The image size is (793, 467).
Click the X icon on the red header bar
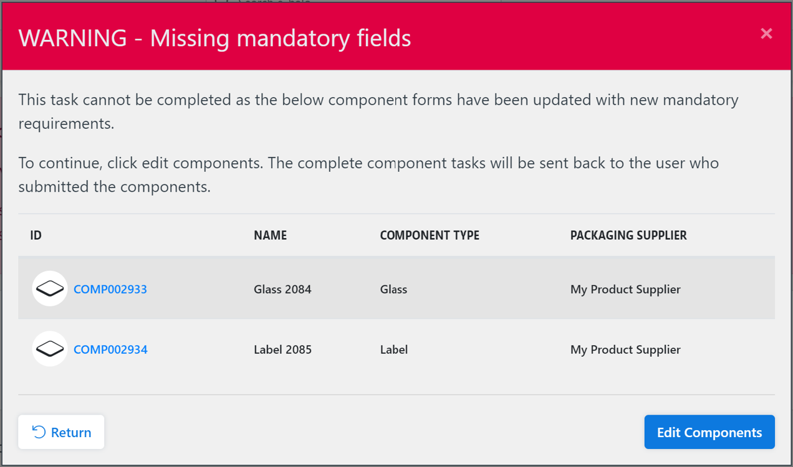pyautogui.click(x=766, y=34)
